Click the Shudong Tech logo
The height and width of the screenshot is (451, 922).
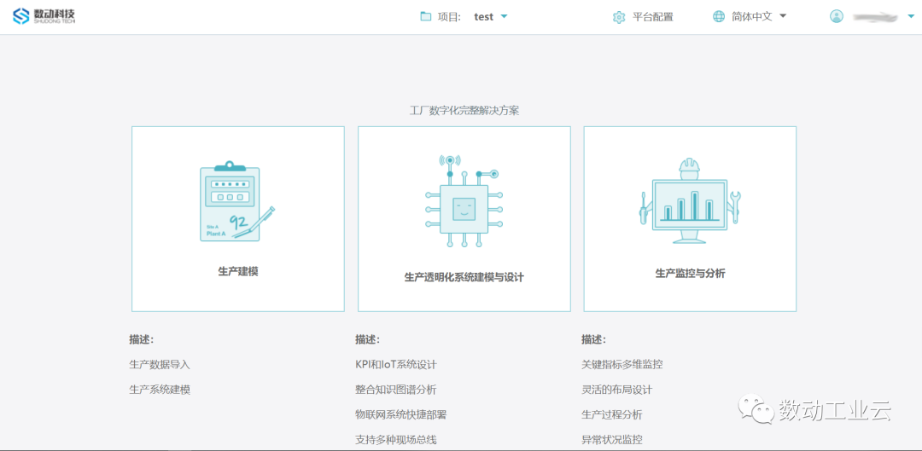tap(44, 16)
